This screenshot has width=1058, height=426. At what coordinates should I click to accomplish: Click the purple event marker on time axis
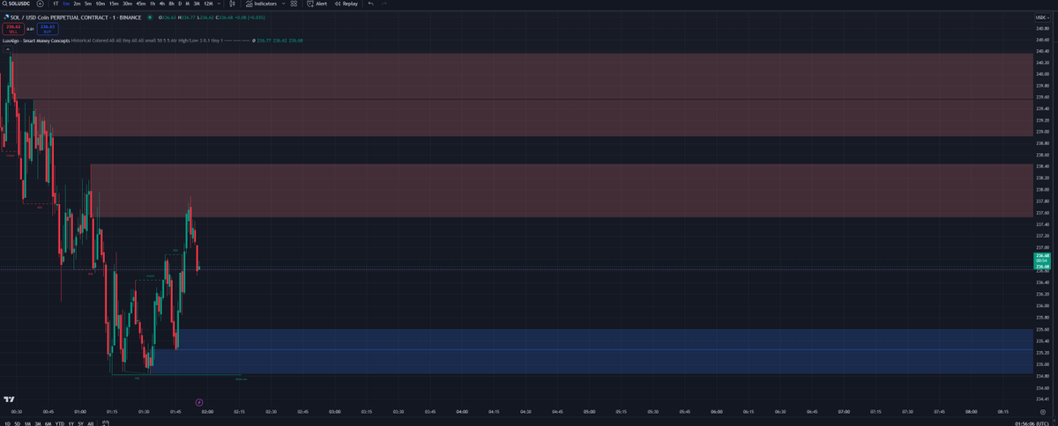coord(198,402)
